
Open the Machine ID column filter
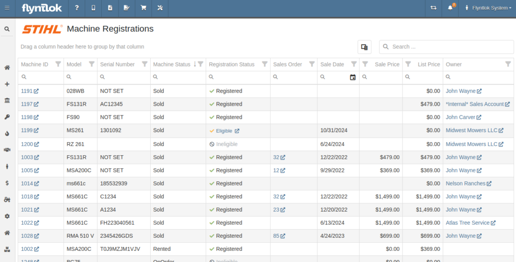pyautogui.click(x=58, y=64)
